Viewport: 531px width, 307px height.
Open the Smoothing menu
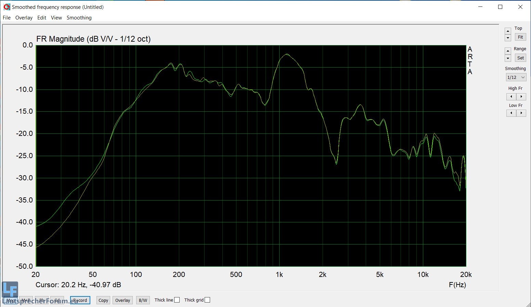(x=79, y=18)
